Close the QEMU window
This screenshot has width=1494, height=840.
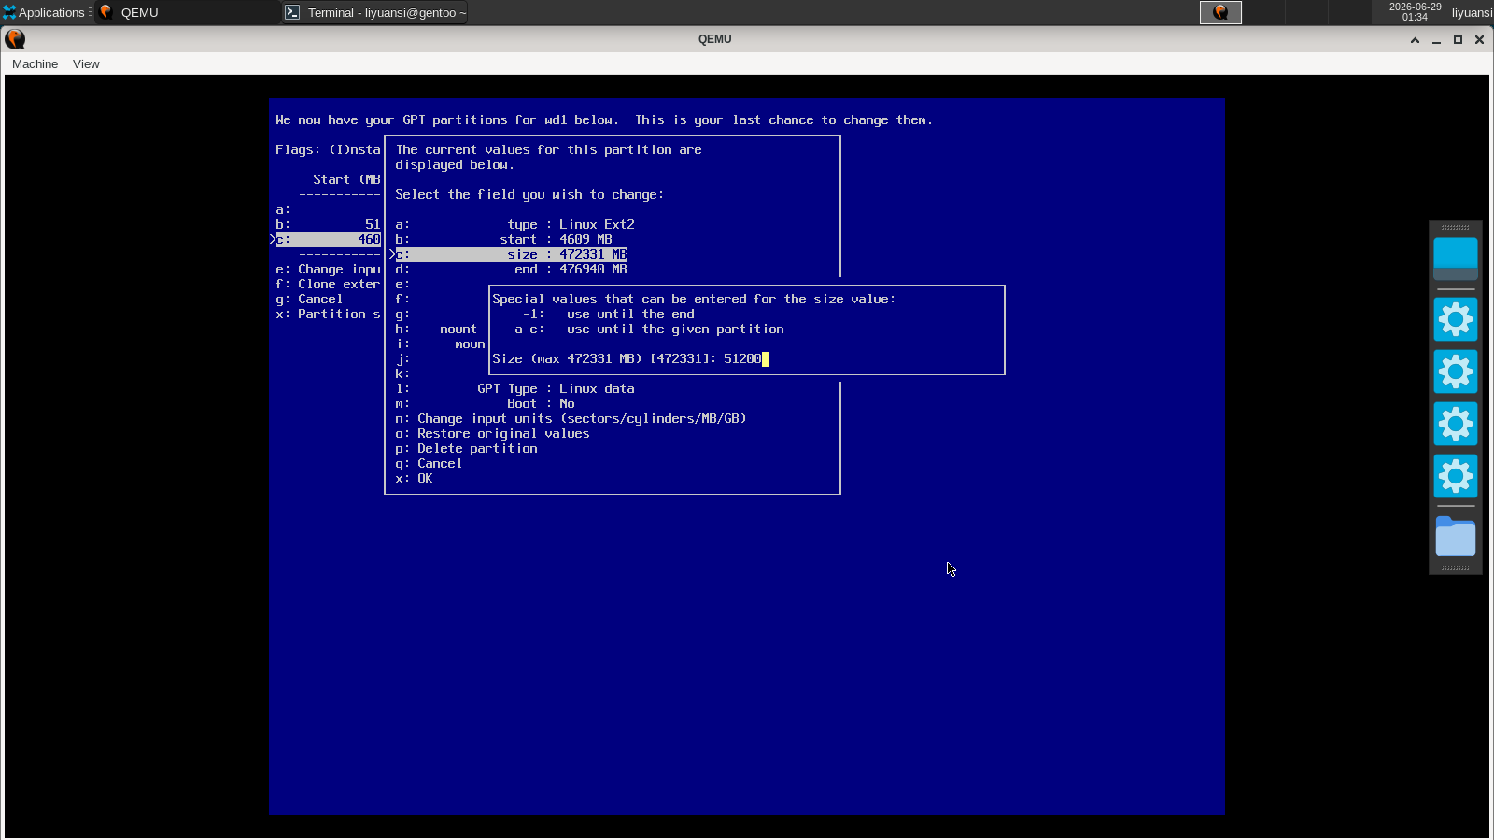click(1479, 39)
